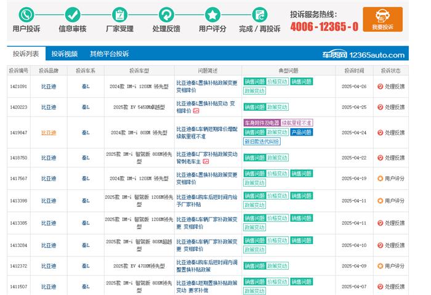Open complaint titled 比亚迪秦L置换补贴变动 变相降价
This screenshot has width=431, height=295.
[206, 107]
